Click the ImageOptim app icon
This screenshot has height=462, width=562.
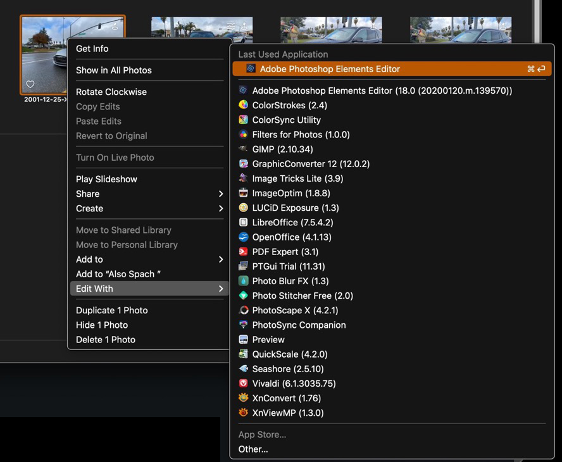244,193
